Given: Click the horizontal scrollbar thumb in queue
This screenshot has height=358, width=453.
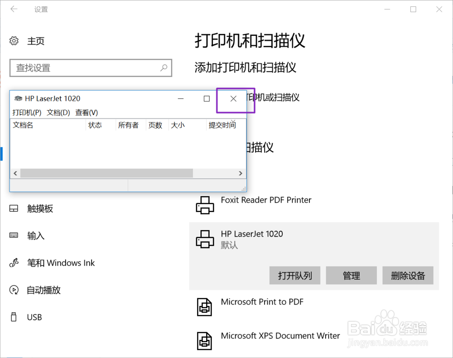Looking at the screenshot, I should pyautogui.click(x=106, y=174).
